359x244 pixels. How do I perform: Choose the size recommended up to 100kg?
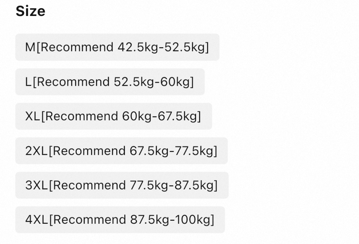coord(120,220)
